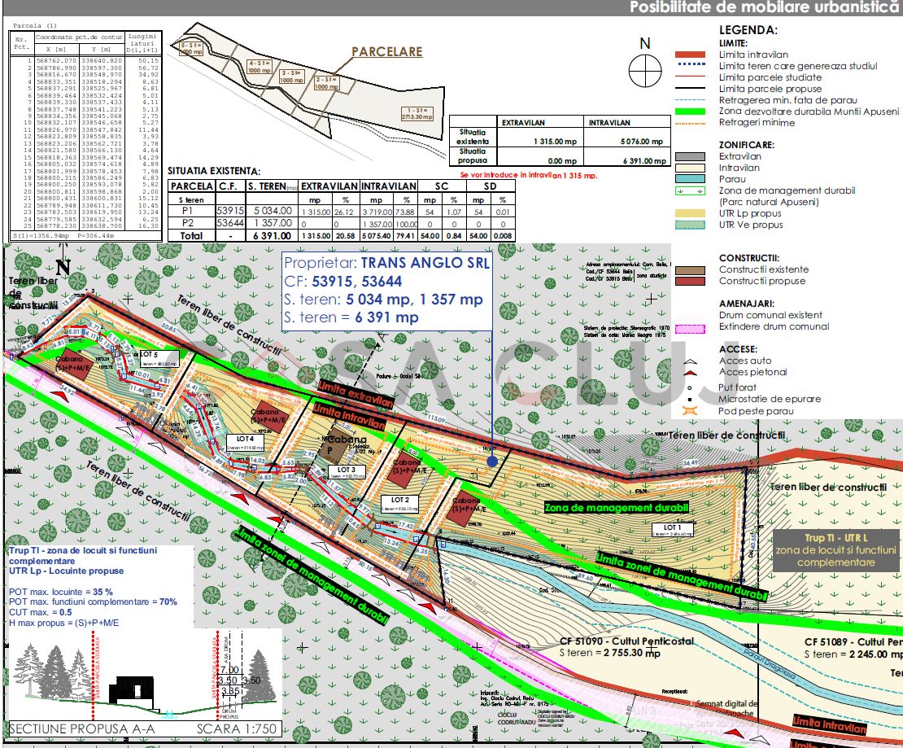Click the pink Extindere drum comunal swatch
Viewport: 903px width, 748px height.
(690, 329)
